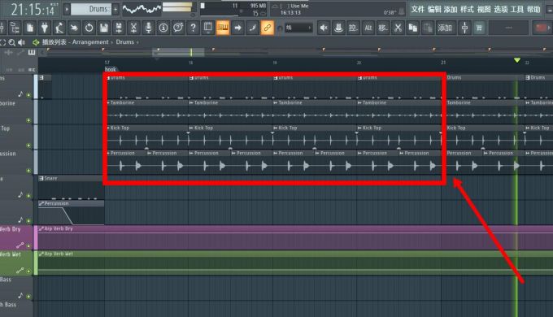Click the 控 toolbar button
The image size is (553, 317).
tap(353, 28)
